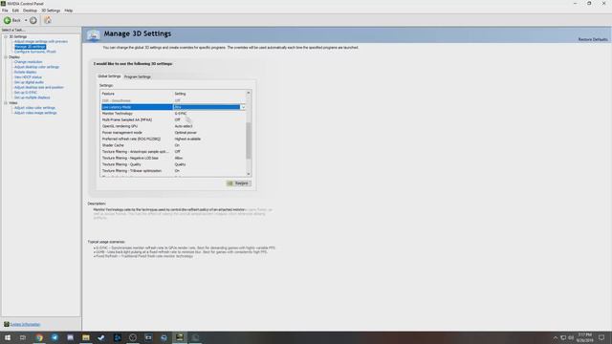Switch to Program Settings tab
Screen dimensions: 612x344
(138, 76)
